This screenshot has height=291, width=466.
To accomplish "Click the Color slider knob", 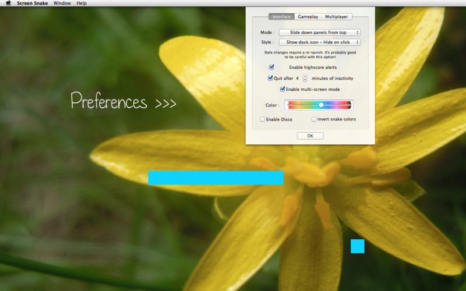I will point(321,105).
